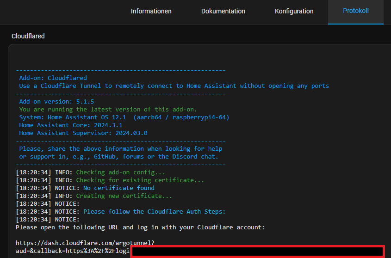Click the 'Add-on: Cloudflared' log line
The width and height of the screenshot is (391, 258).
click(53, 78)
